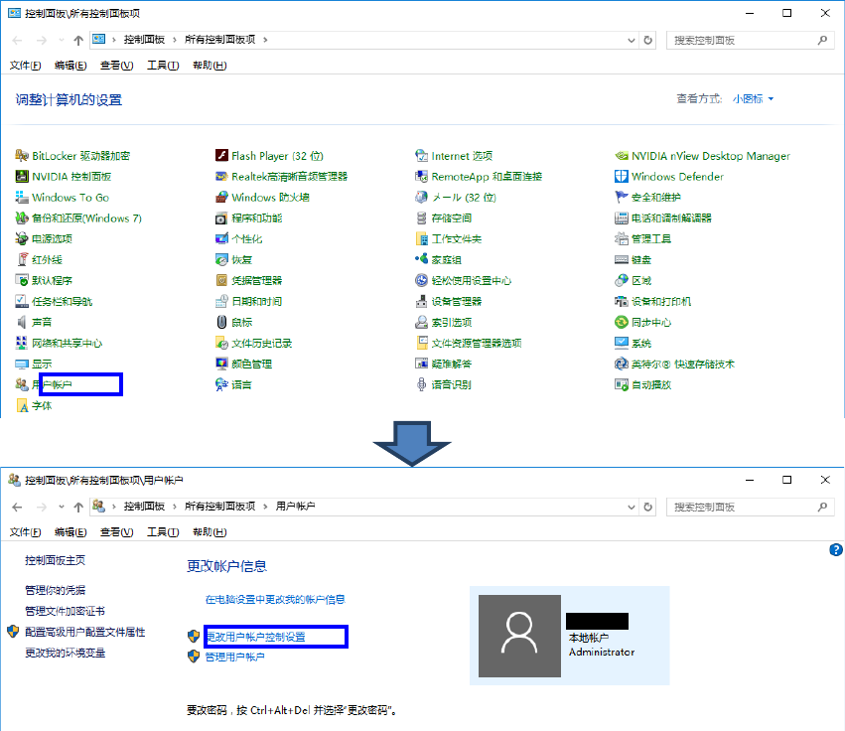This screenshot has width=845, height=731.
Task: Open the 设备管理器 icon
Action: 421,301
